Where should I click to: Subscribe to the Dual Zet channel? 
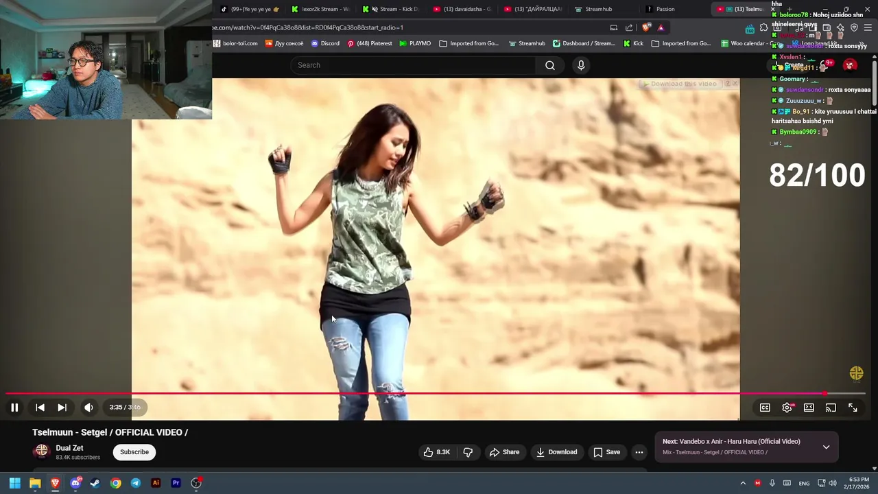(134, 452)
